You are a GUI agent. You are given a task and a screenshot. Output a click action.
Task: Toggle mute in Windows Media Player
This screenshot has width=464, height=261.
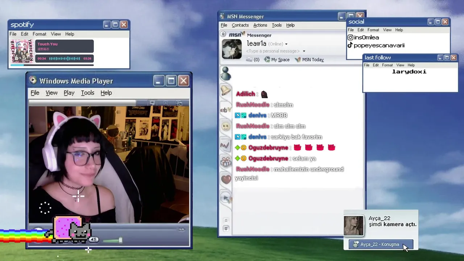pyautogui.click(x=94, y=240)
